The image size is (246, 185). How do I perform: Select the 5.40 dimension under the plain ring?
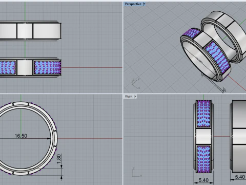click(240, 177)
